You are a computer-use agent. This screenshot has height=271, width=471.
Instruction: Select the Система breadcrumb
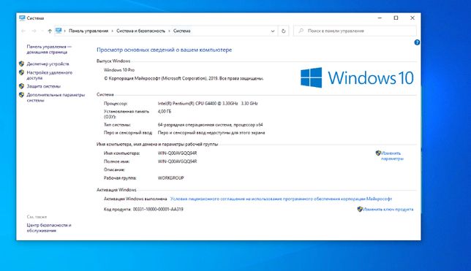[x=181, y=31]
